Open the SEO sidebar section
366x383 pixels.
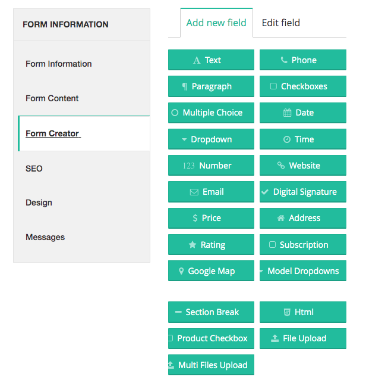34,169
